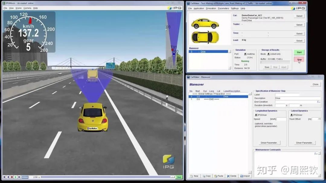This screenshot has width=326, height=183.
Task: Click the yellow Beetle in the 3D scene
Action: tap(93, 117)
